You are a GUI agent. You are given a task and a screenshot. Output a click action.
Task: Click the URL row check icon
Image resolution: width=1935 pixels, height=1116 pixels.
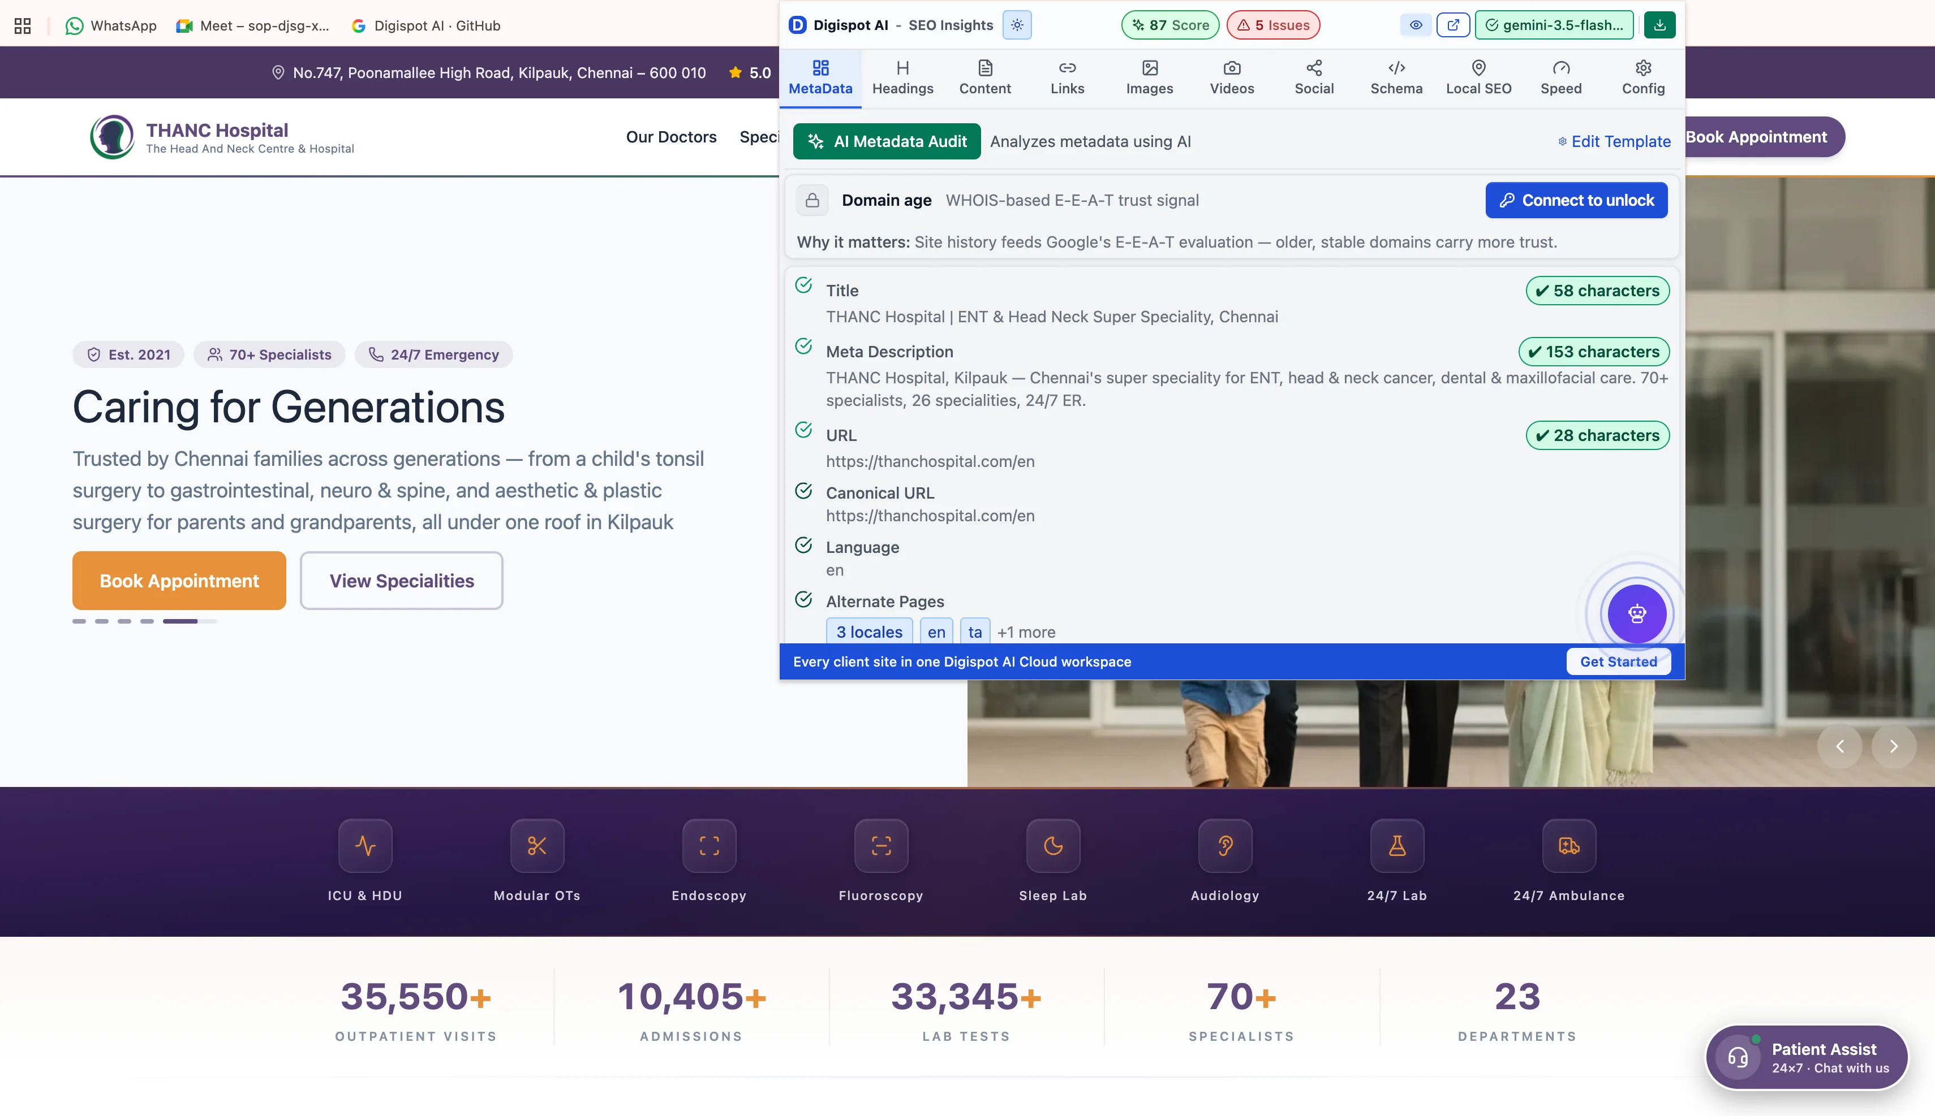coord(803,430)
